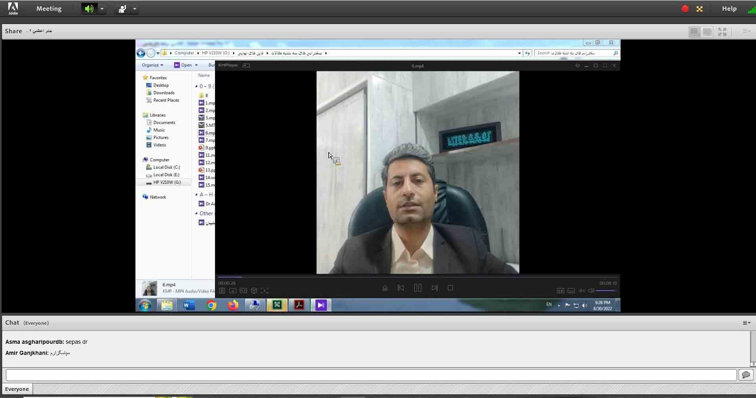Stop the video playback
Screen dimensions: 756x398
(x=450, y=288)
